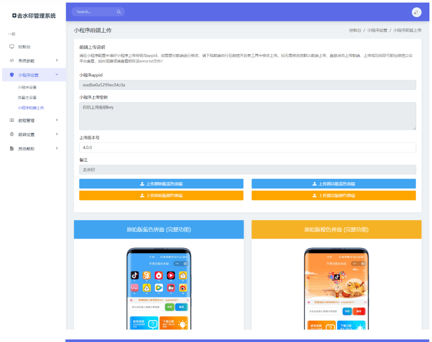Collapse the 小程序设置 submenu chevron
The height and width of the screenshot is (342, 432).
point(57,75)
